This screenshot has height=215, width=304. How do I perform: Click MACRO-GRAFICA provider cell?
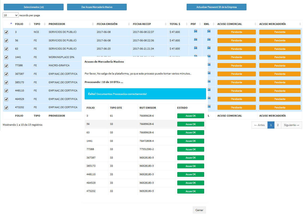(x=59, y=65)
